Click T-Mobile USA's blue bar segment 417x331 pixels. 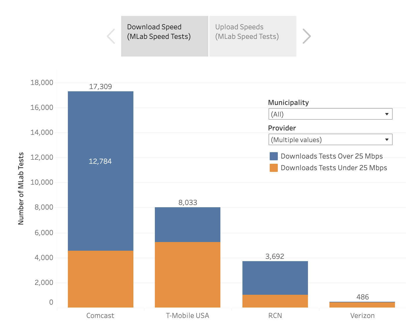(188, 225)
